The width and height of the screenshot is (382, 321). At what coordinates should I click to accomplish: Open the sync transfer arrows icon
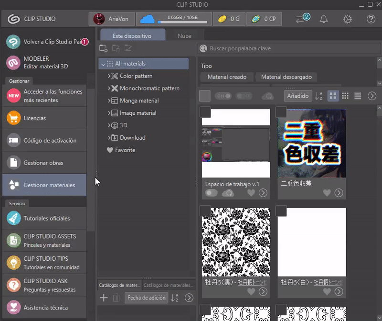303,19
